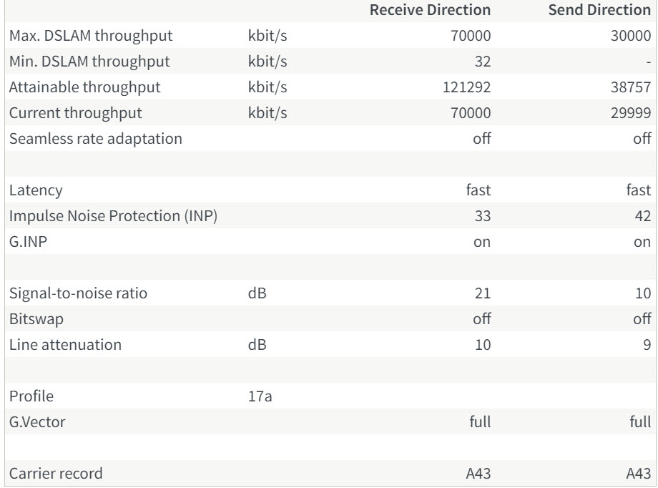Viewport: 658px width, 488px height.
Task: Click the Attainable throughput label
Action: click(84, 87)
